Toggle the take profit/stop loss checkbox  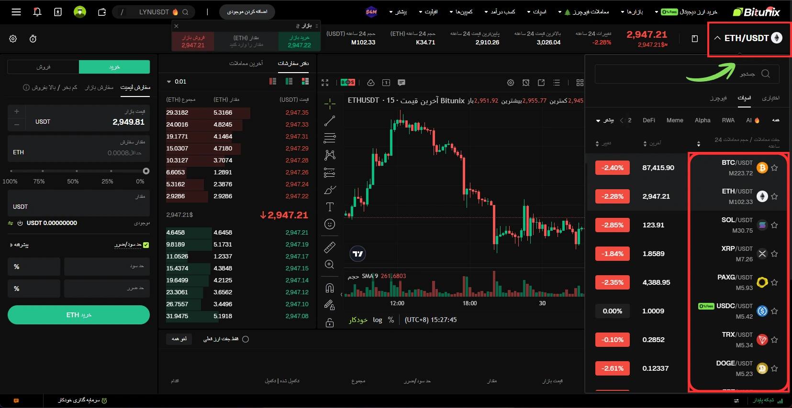point(146,245)
